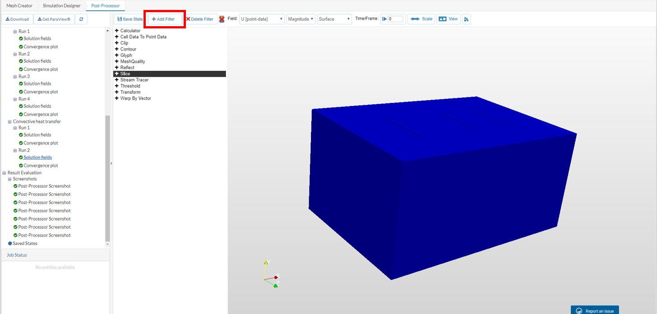Open the Magnitude component dropdown
Screen dimensions: 657x314
[x=301, y=19]
